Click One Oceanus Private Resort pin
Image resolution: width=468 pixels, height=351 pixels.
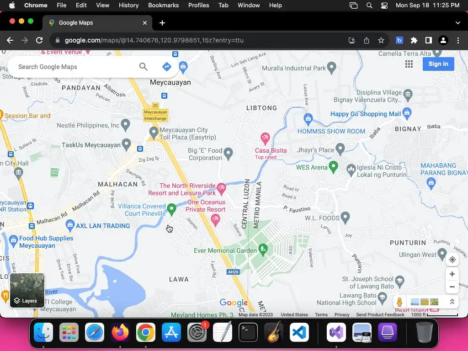(x=215, y=220)
